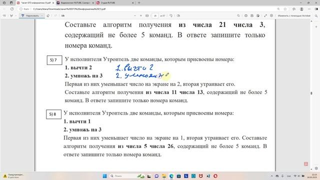Screen dimensions: 320x180
Task: Click scrollbar up arrow
Action: [x=311, y=21]
